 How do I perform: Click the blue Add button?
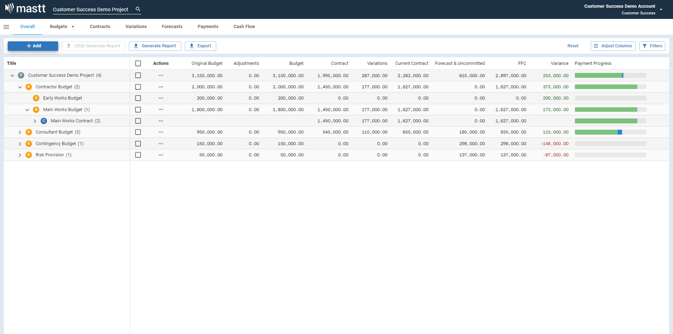pos(33,46)
